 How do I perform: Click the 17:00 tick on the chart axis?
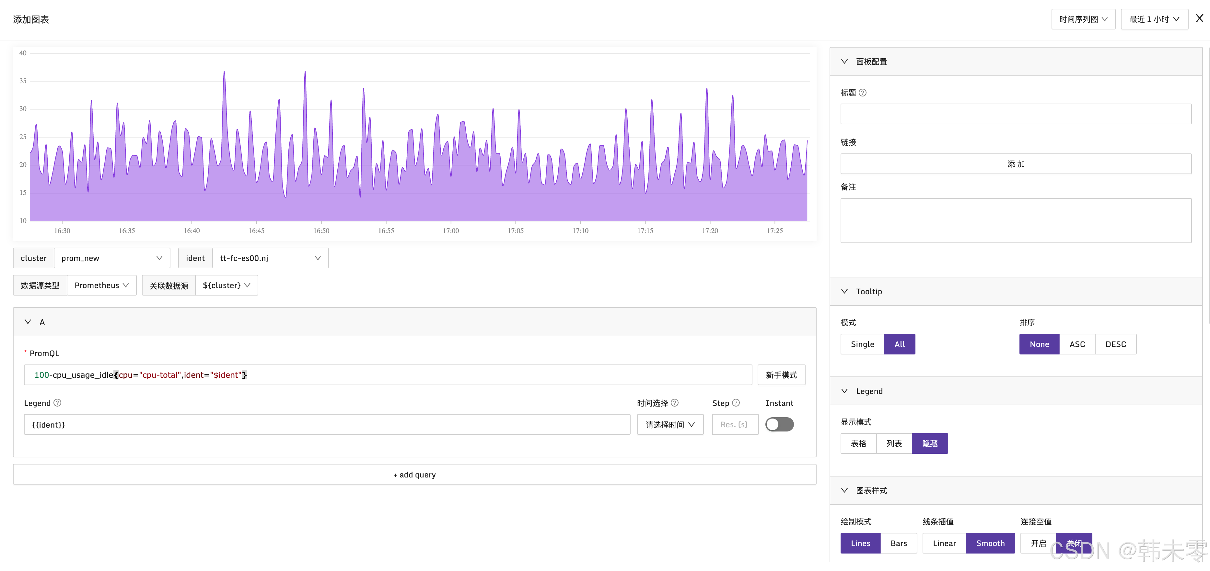[x=450, y=231]
